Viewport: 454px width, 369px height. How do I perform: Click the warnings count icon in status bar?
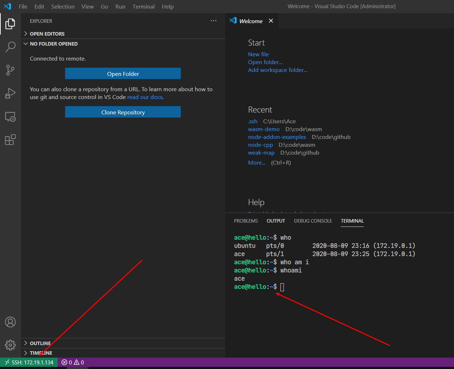click(76, 363)
